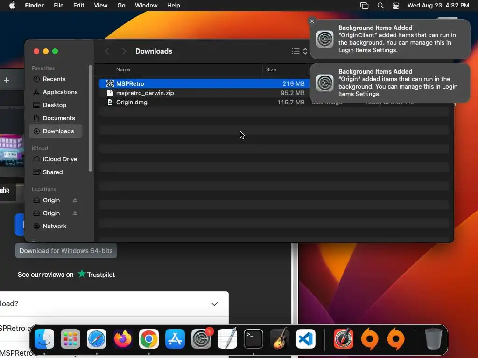Open the View menu
478x358 pixels.
point(101,6)
